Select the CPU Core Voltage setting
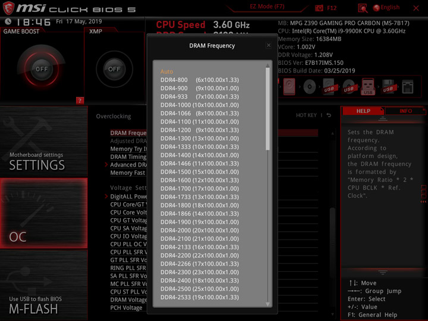The image size is (428, 321). 128,212
